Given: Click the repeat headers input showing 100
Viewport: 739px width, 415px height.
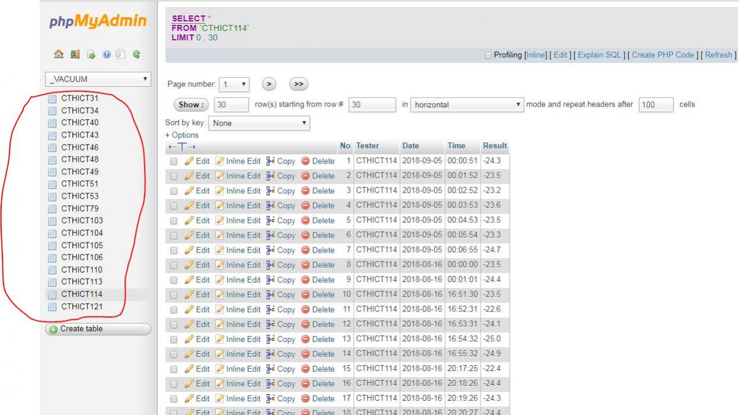Looking at the screenshot, I should (656, 105).
